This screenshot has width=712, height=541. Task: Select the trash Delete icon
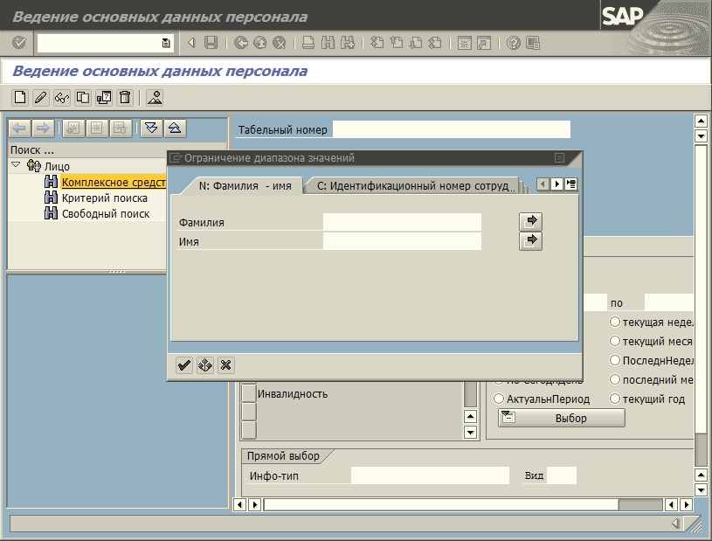coord(124,98)
